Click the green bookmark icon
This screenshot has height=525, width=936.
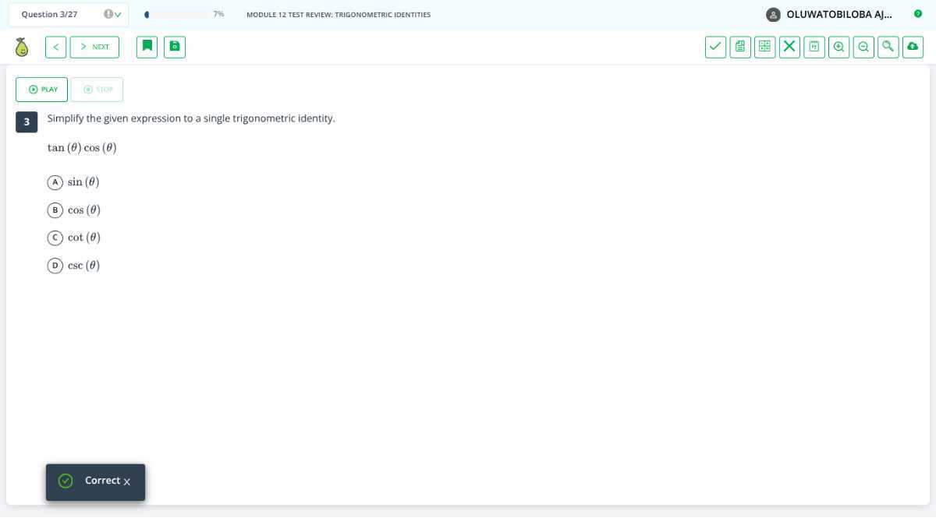tap(147, 47)
